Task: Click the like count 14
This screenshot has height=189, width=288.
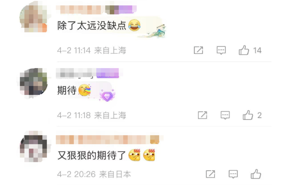Action: 257,50
